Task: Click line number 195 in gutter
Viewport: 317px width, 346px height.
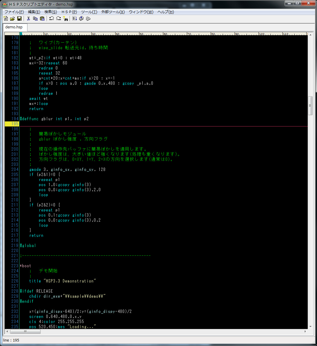Action: point(15,124)
